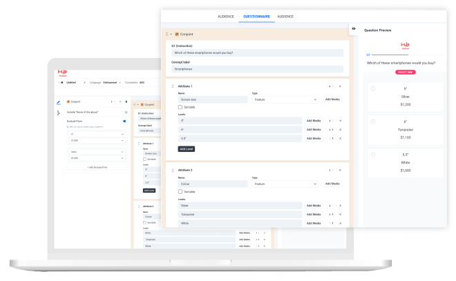Image resolution: width=456 pixels, height=281 pixels.
Task: Check Sortable checkbox under Screen size
Action: (x=180, y=108)
